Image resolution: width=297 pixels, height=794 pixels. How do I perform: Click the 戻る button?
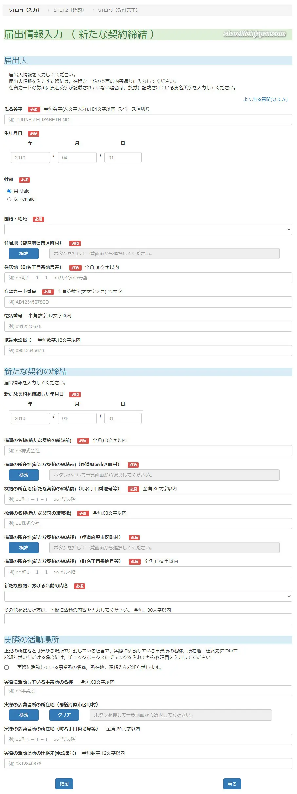click(232, 784)
